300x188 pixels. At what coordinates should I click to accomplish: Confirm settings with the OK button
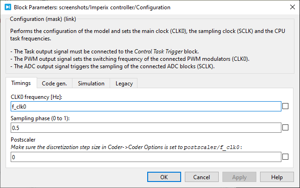pyautogui.click(x=164, y=177)
